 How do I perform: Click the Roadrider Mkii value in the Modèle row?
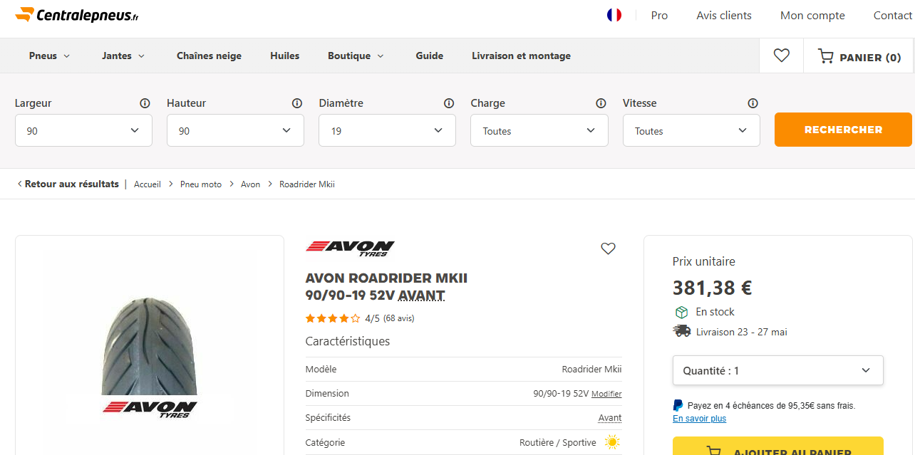click(591, 370)
